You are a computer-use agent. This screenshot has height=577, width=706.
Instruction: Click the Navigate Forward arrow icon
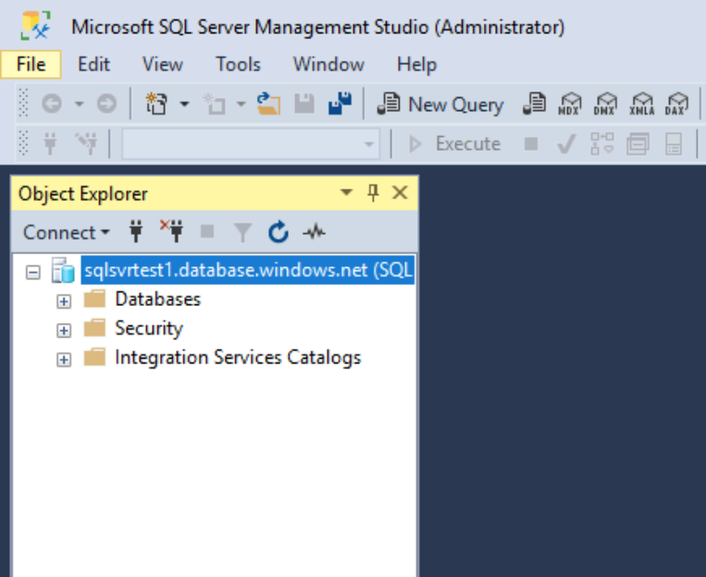106,104
